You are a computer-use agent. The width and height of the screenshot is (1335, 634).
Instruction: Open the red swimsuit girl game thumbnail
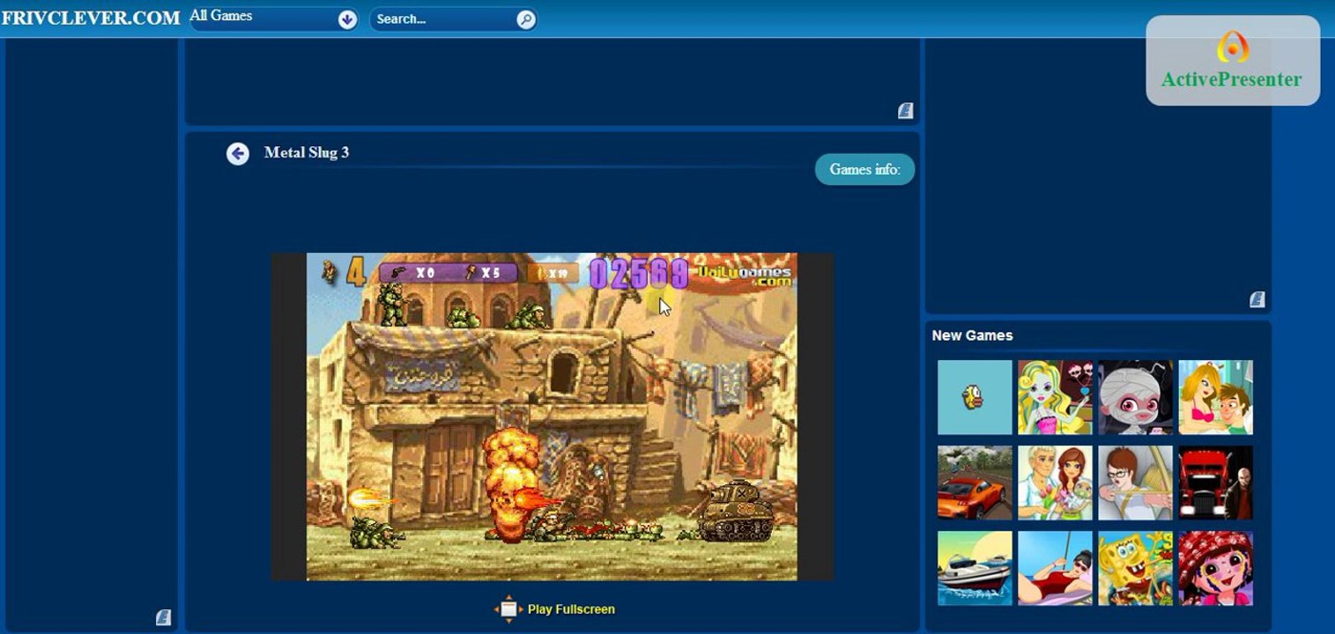pos(1055,568)
